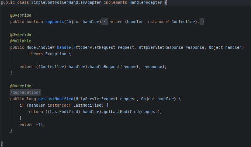Click @Override above supports method
251x147 pixels.
(x=21, y=15)
